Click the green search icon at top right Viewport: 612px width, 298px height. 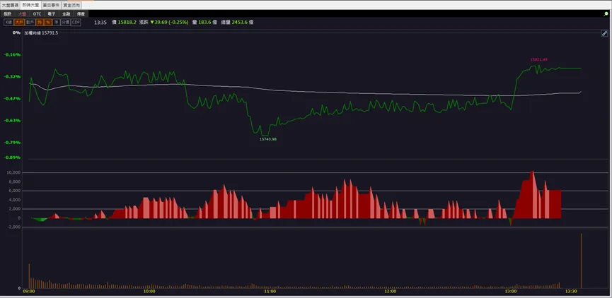(x=606, y=13)
